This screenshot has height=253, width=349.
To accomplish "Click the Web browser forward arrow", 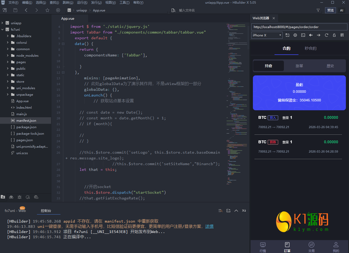I will pos(319,35).
